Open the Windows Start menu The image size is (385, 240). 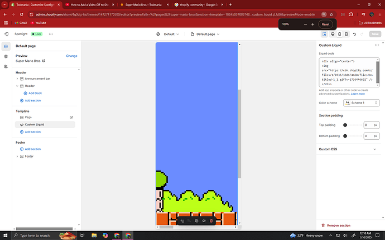[6, 236]
